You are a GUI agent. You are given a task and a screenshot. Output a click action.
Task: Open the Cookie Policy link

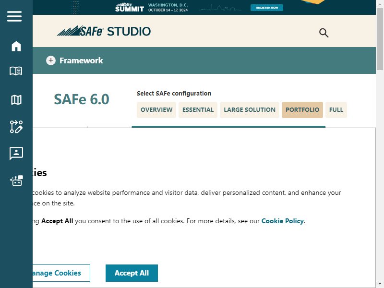tap(283, 221)
